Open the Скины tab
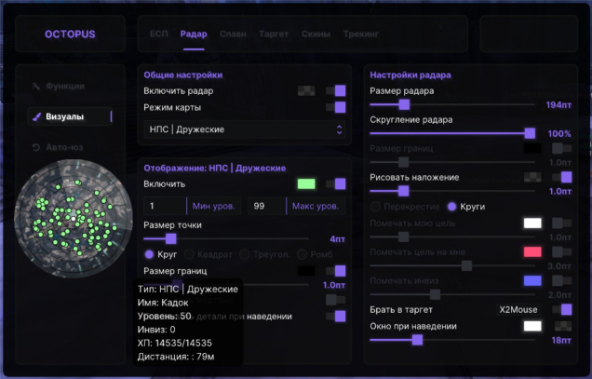Screen dimensions: 592x379 click(316, 34)
